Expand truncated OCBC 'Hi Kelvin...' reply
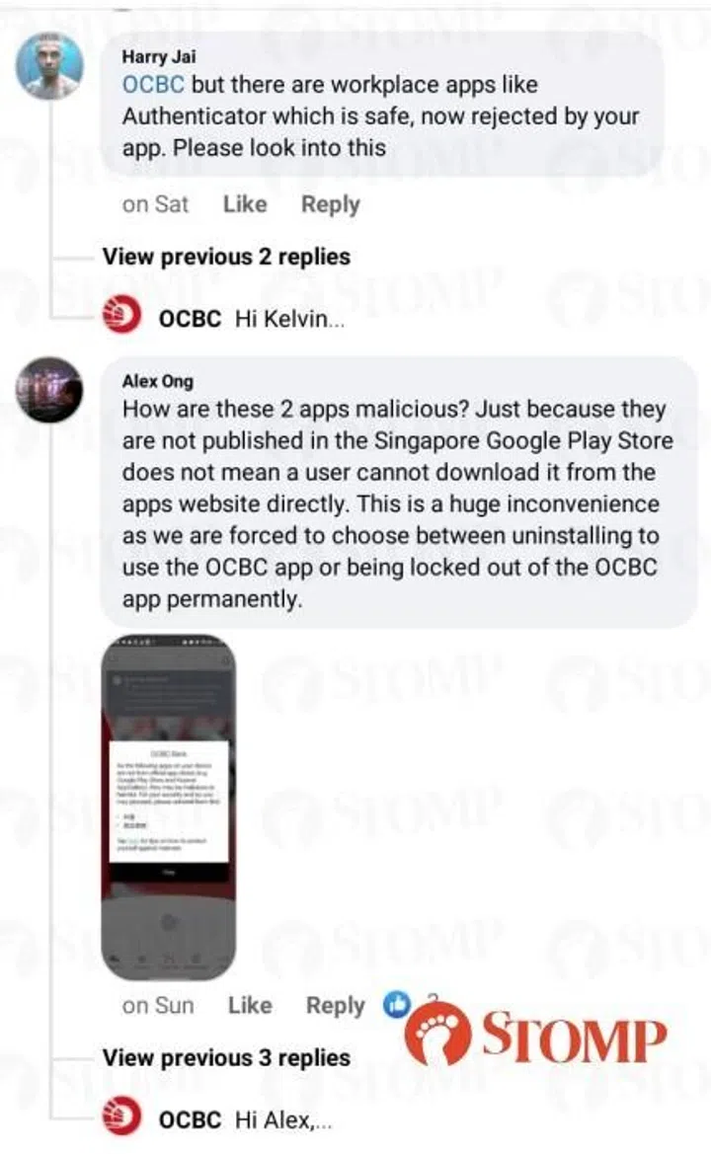The width and height of the screenshot is (711, 1154). coord(289,319)
